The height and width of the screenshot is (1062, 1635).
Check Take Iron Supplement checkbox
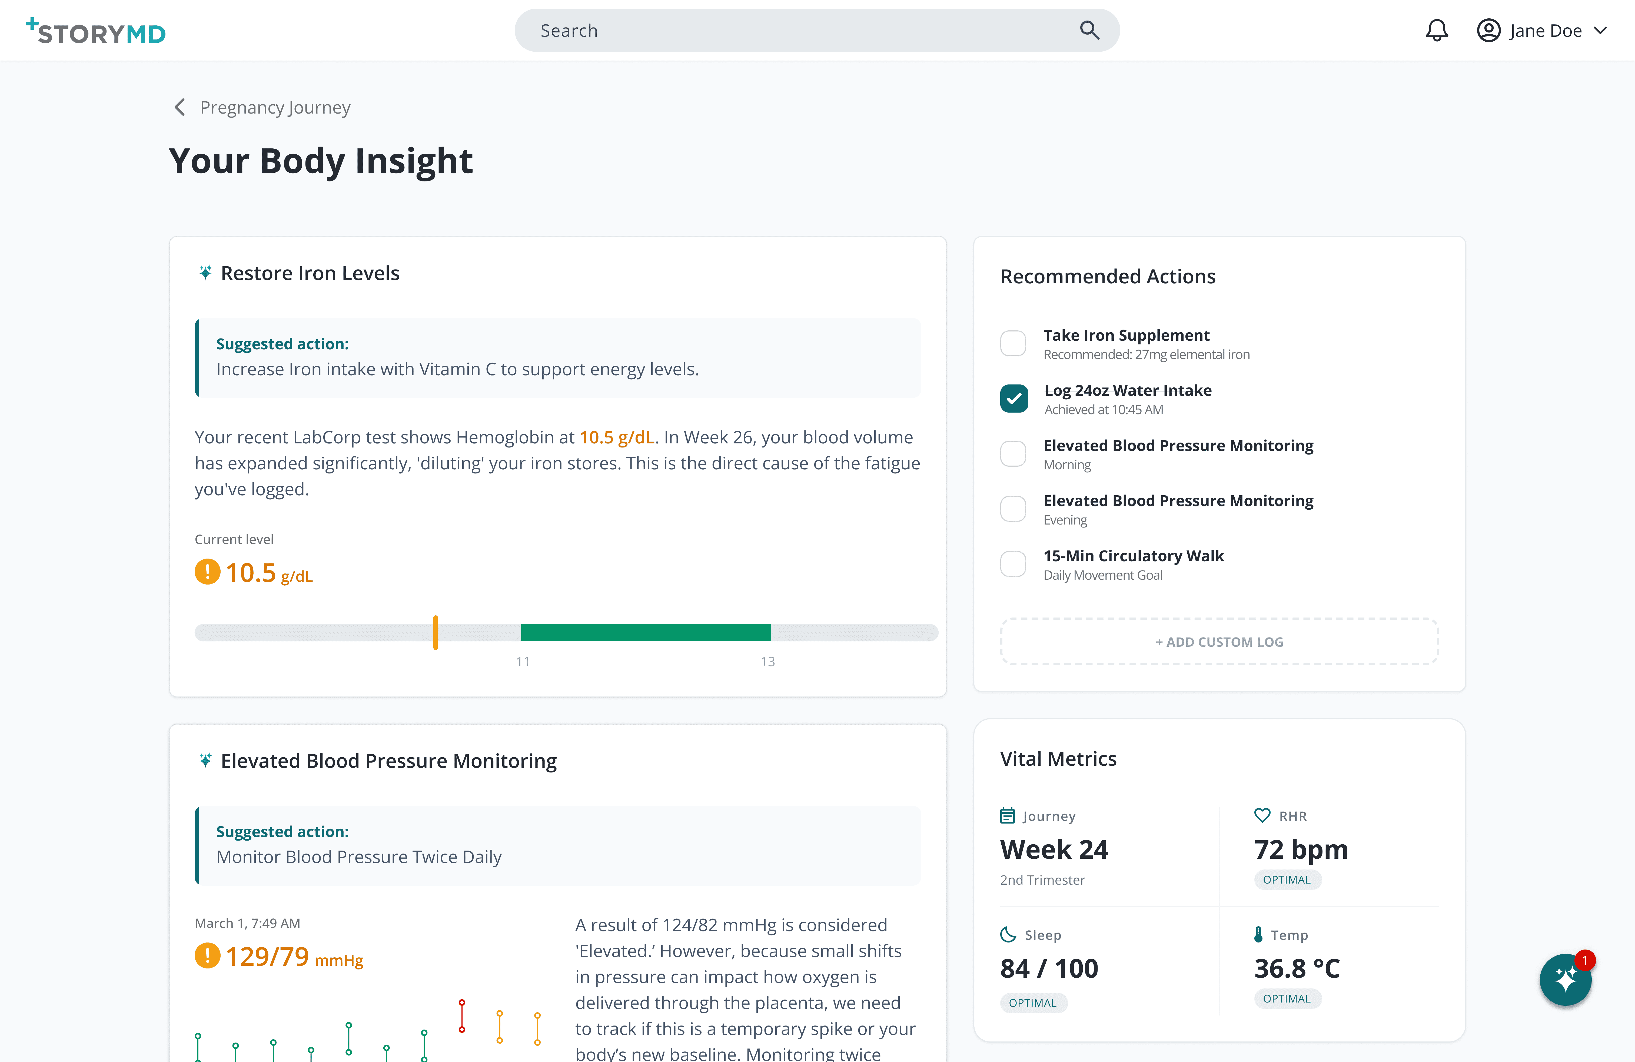click(1013, 343)
